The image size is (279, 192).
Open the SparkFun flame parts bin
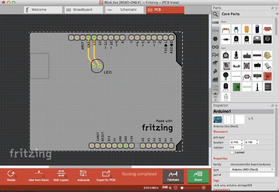point(215,71)
